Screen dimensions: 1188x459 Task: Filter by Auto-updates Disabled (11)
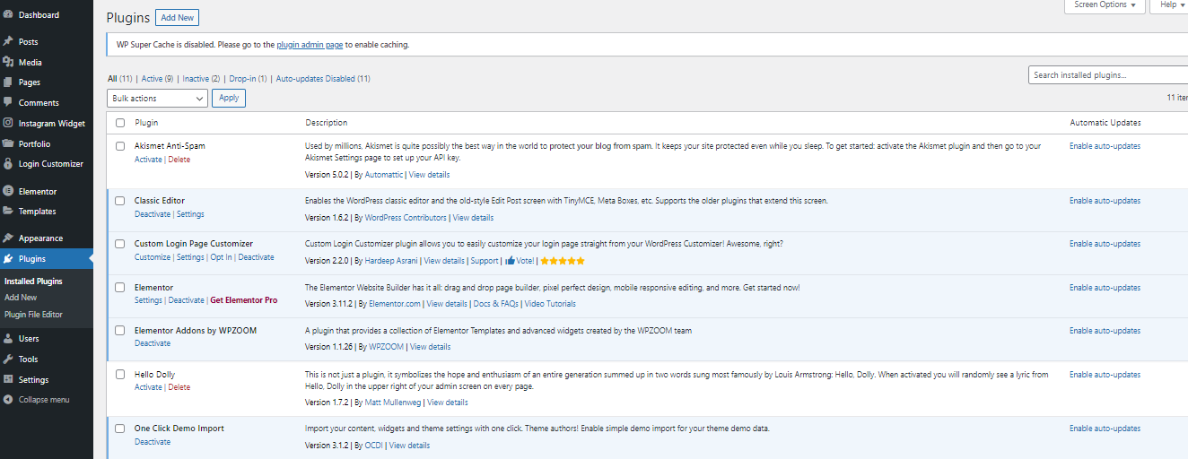323,79
